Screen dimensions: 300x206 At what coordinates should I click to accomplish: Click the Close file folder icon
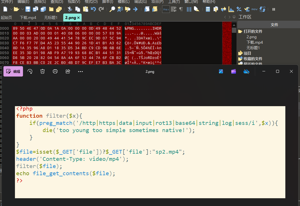51,9
